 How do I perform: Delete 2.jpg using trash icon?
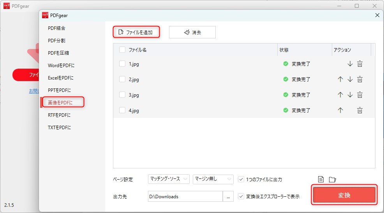tap(360, 79)
